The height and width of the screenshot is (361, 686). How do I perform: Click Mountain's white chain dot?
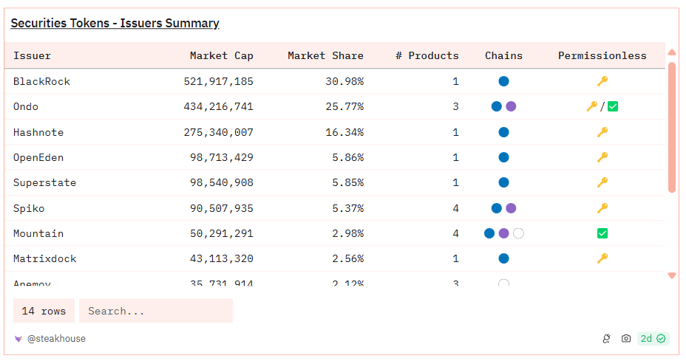518,233
